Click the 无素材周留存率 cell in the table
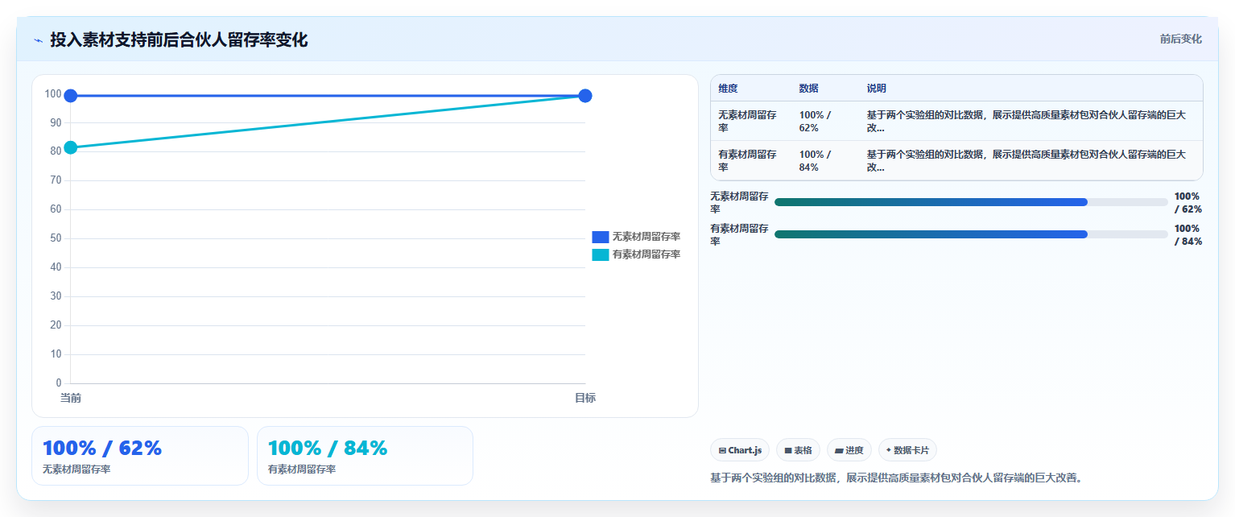The width and height of the screenshot is (1235, 517). click(747, 122)
